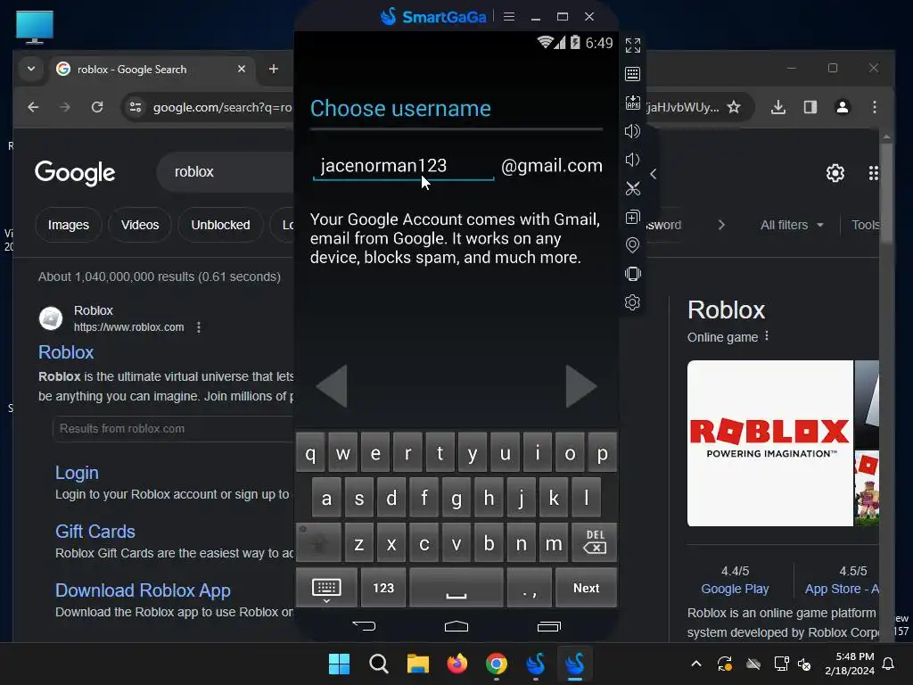The image size is (913, 685).
Task: Open a new Chrome tab with plus
Action: (x=274, y=69)
